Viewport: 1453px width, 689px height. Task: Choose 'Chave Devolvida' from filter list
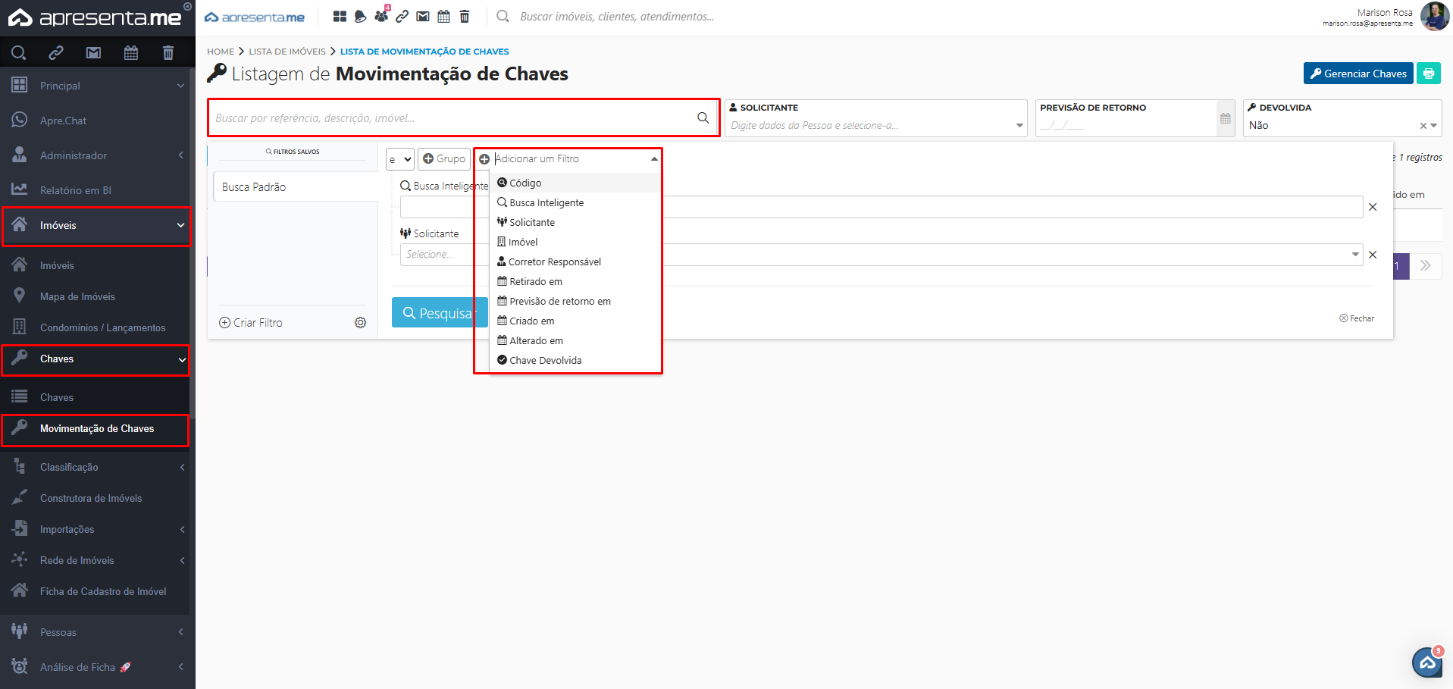(x=545, y=360)
